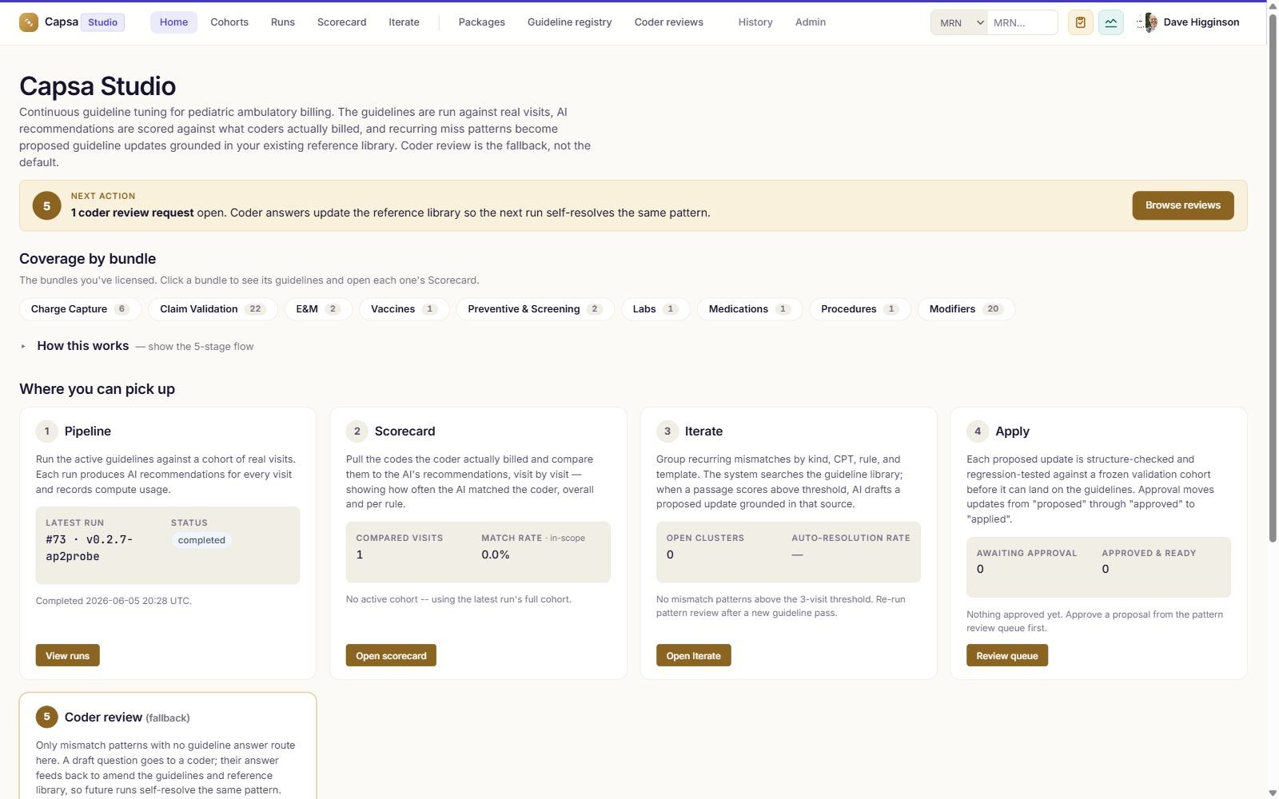The height and width of the screenshot is (799, 1279).
Task: Click the Capsa logo icon
Action: 29,22
